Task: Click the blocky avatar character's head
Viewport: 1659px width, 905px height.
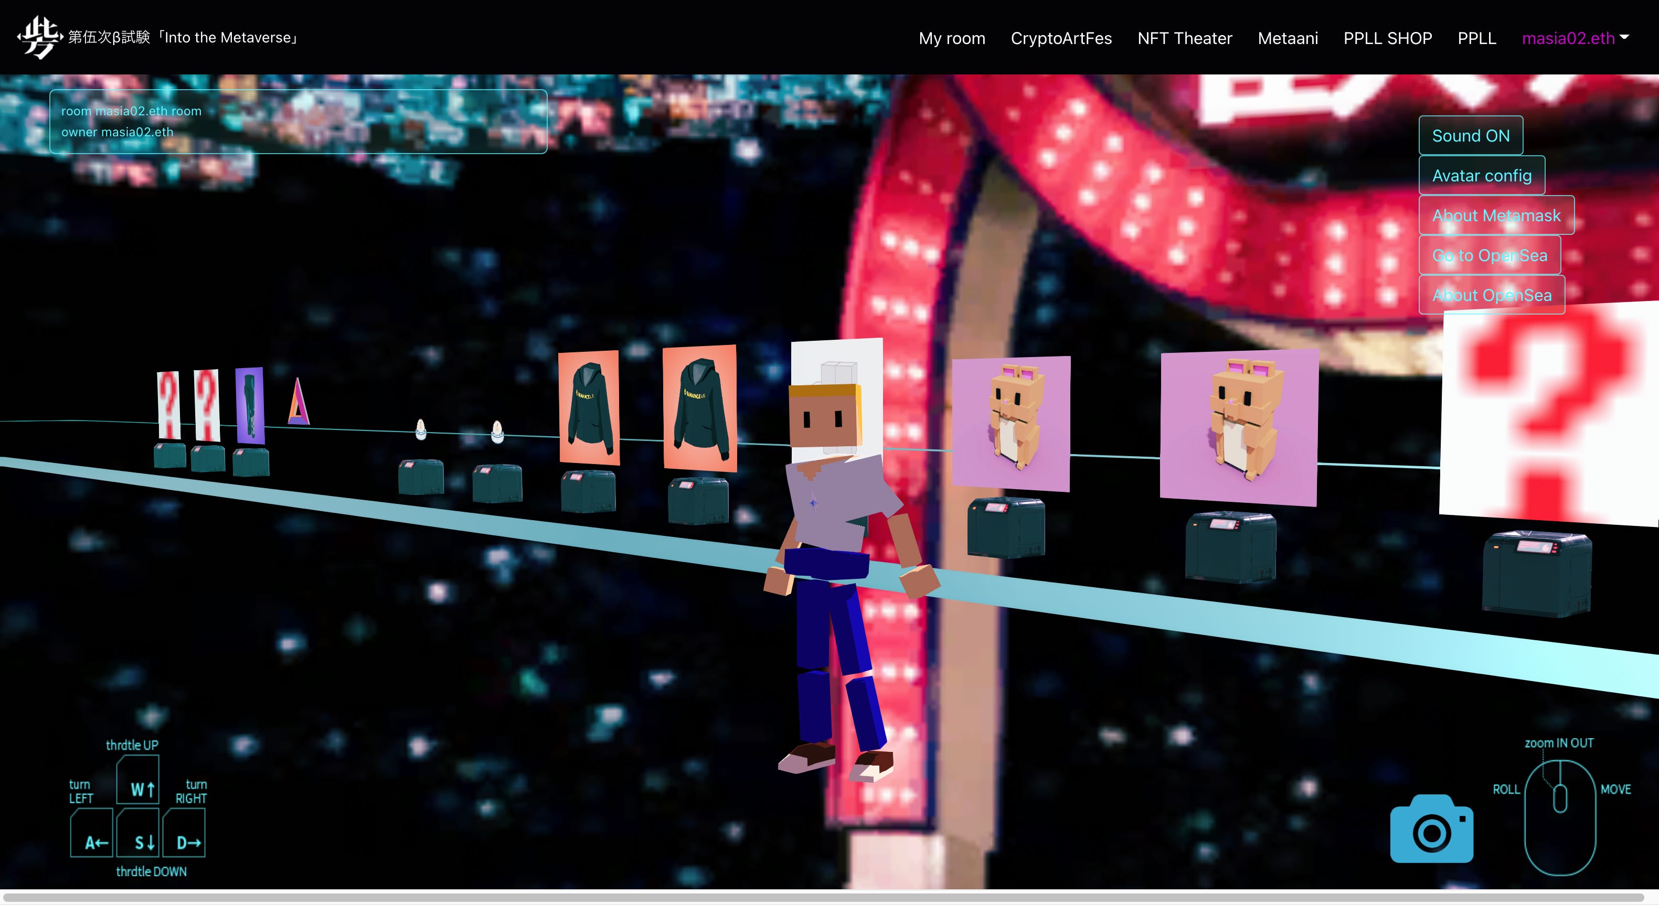Action: [x=825, y=416]
